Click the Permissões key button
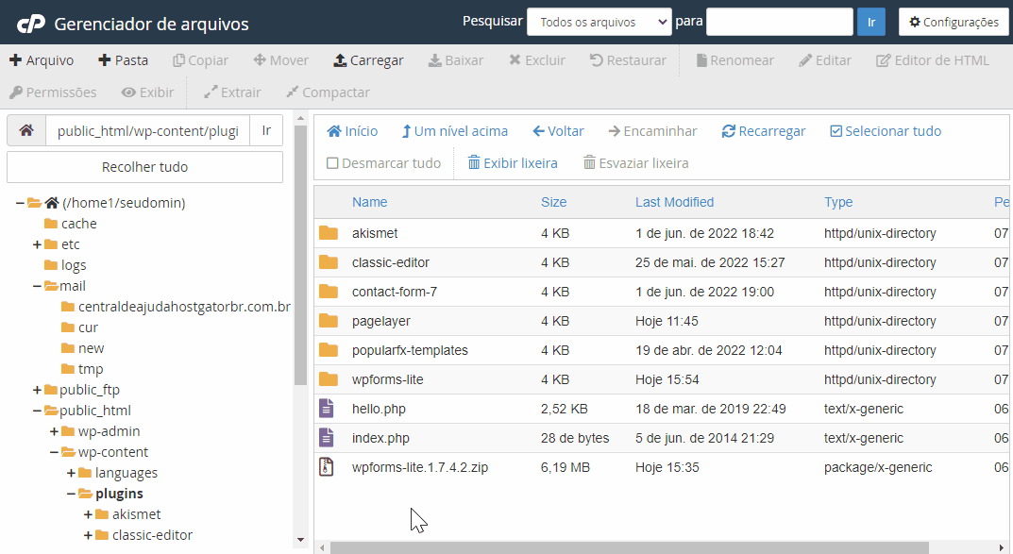The image size is (1013, 554). point(53,92)
